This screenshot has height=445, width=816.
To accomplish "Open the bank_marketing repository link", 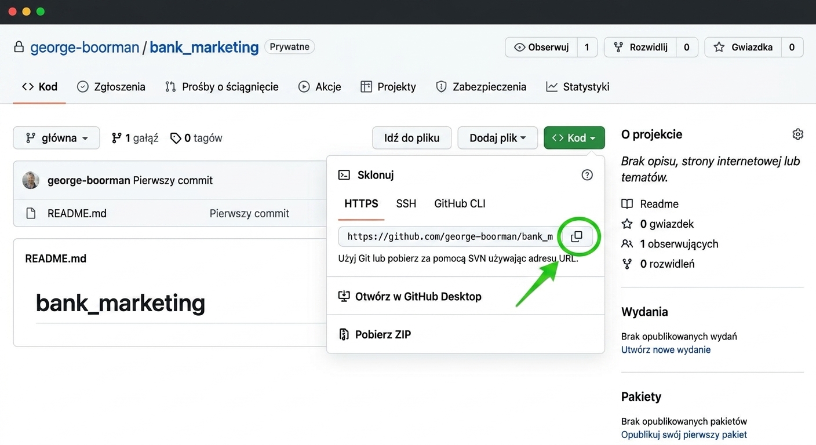I will 204,48.
